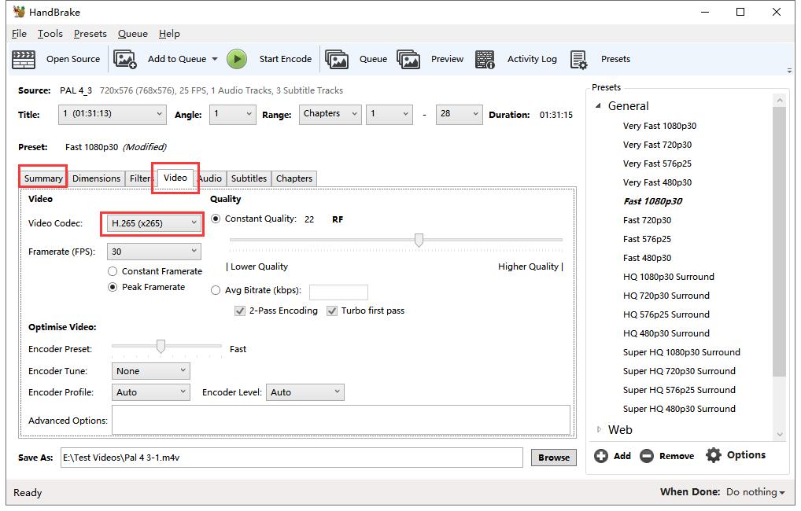Select the Avg Bitrate (kbps) radio button

click(x=216, y=290)
